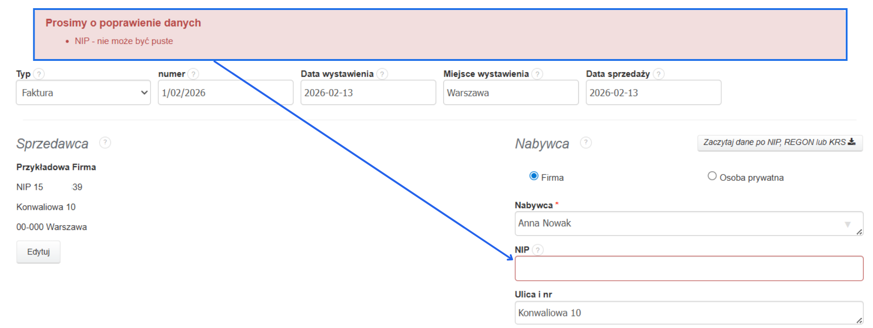Select the Firma radio button
The image size is (873, 328).
pos(534,176)
